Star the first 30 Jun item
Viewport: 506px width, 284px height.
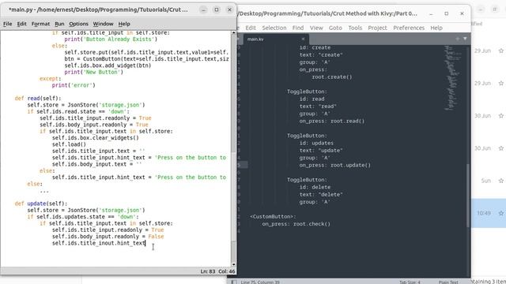pos(500,116)
